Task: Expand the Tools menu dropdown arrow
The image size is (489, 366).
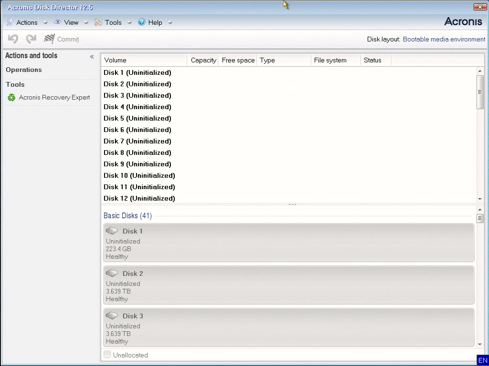Action: pyautogui.click(x=129, y=22)
